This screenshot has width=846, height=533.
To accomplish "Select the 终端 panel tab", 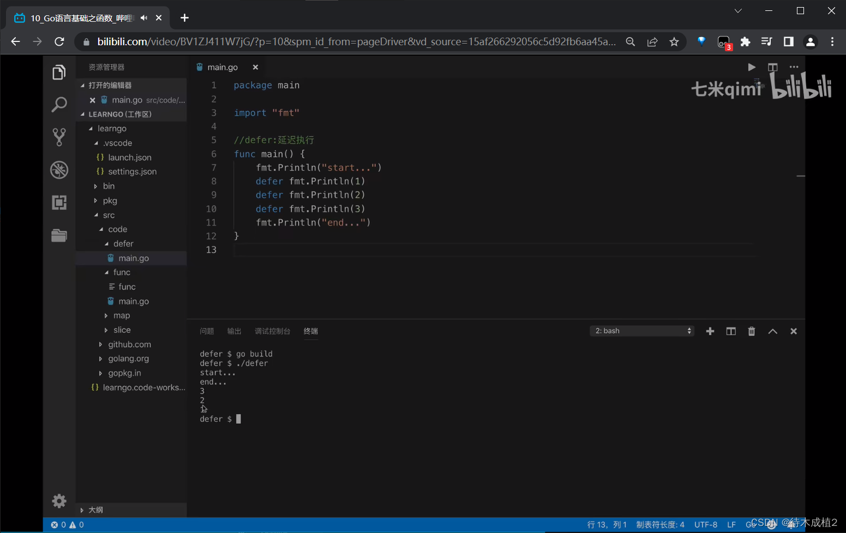I will click(311, 331).
